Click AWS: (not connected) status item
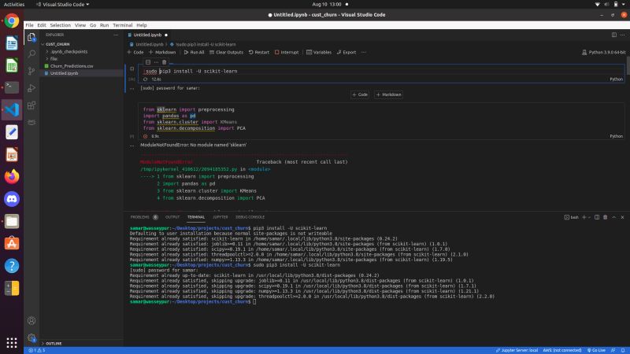 562,350
